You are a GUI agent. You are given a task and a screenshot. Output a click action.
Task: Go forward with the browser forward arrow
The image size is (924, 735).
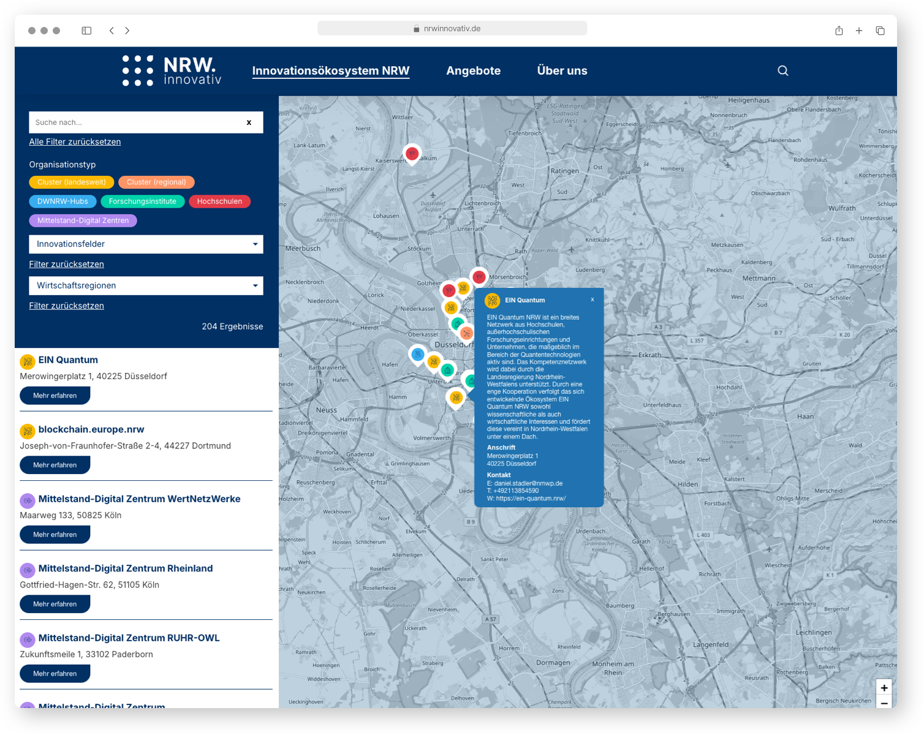(x=127, y=31)
